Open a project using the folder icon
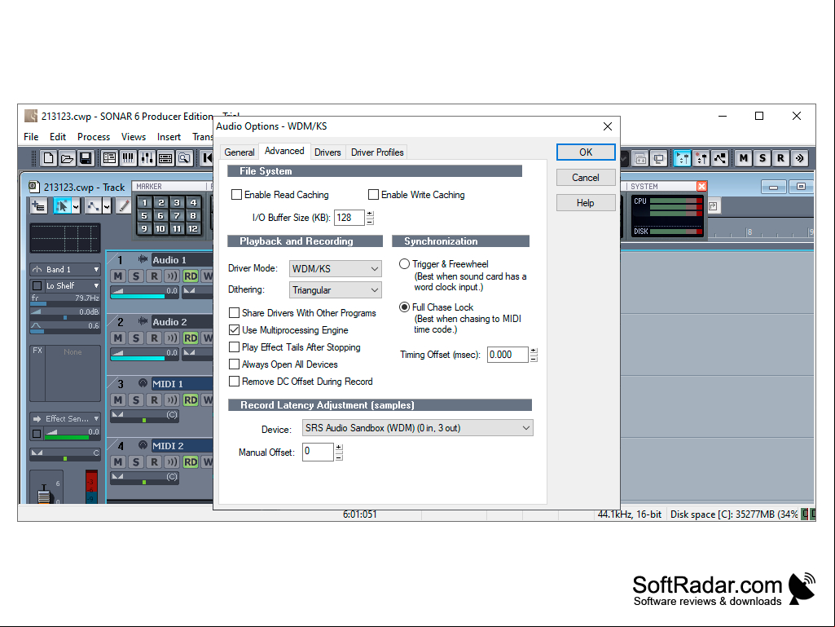The width and height of the screenshot is (835, 627). 67,158
